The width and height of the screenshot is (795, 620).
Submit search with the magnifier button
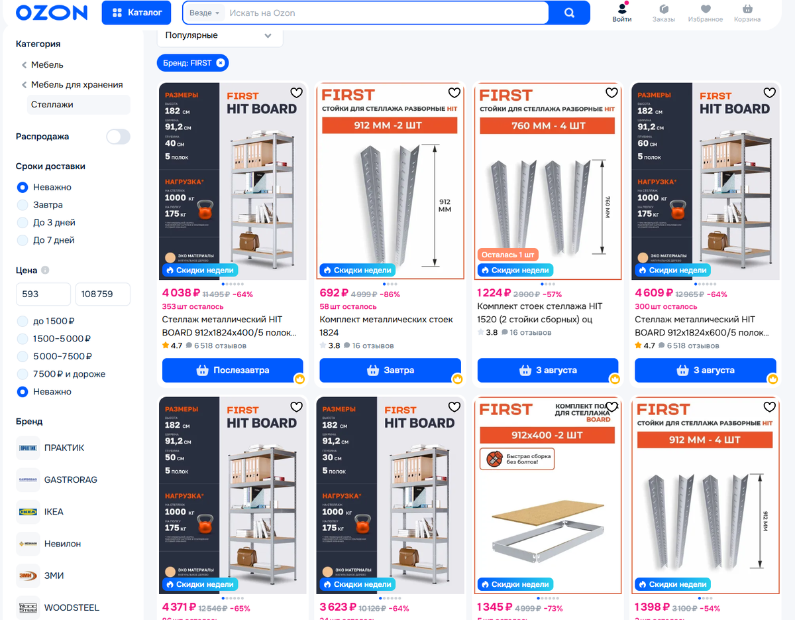[x=569, y=13]
